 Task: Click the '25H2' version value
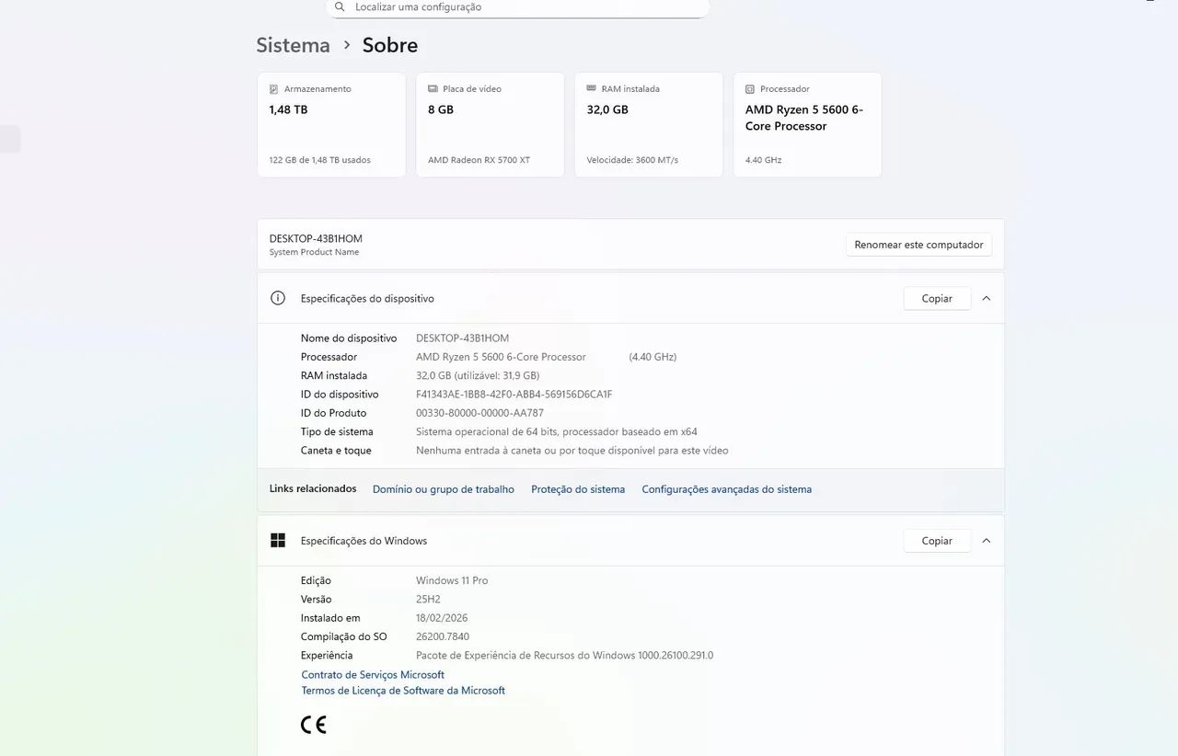[x=428, y=600]
